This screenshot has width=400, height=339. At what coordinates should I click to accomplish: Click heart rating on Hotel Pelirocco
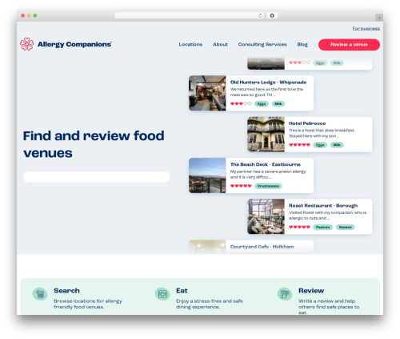[x=299, y=145]
